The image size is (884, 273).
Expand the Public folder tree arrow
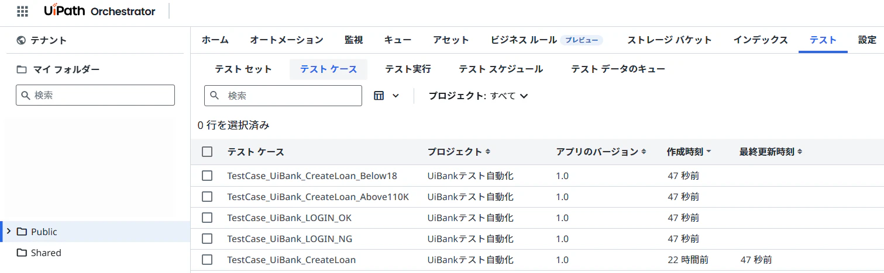pos(9,231)
